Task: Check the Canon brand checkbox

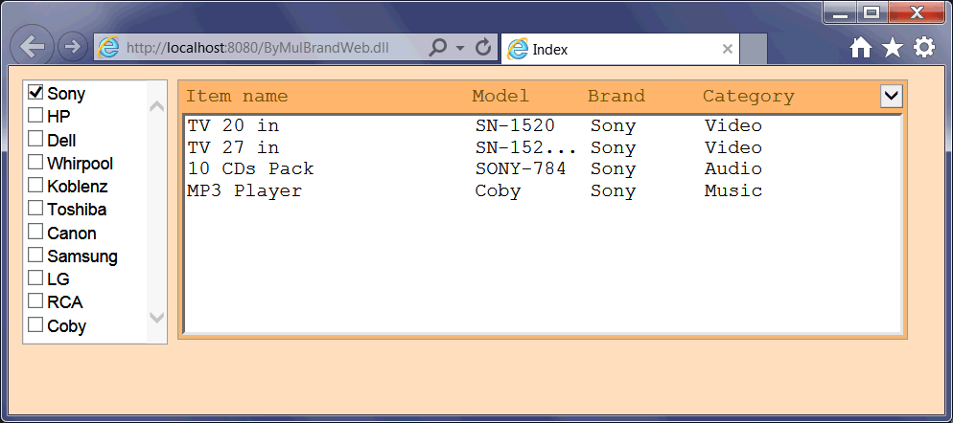Action: pos(35,232)
